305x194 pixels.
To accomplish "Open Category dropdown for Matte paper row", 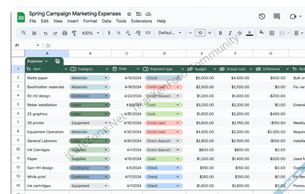I will coord(106,78).
